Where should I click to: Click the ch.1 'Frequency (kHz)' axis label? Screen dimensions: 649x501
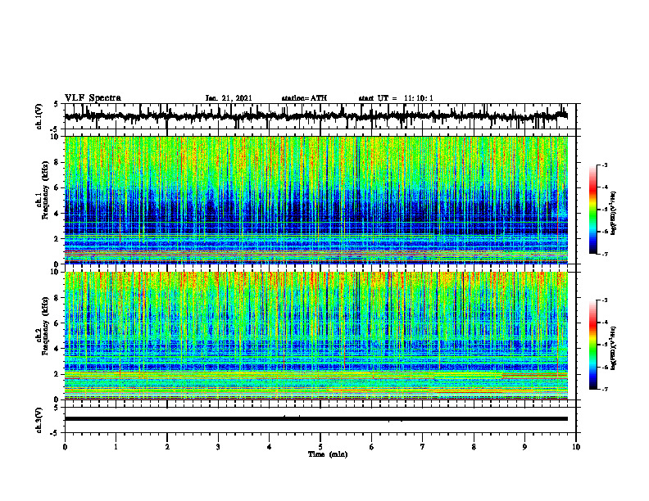pyautogui.click(x=45, y=190)
